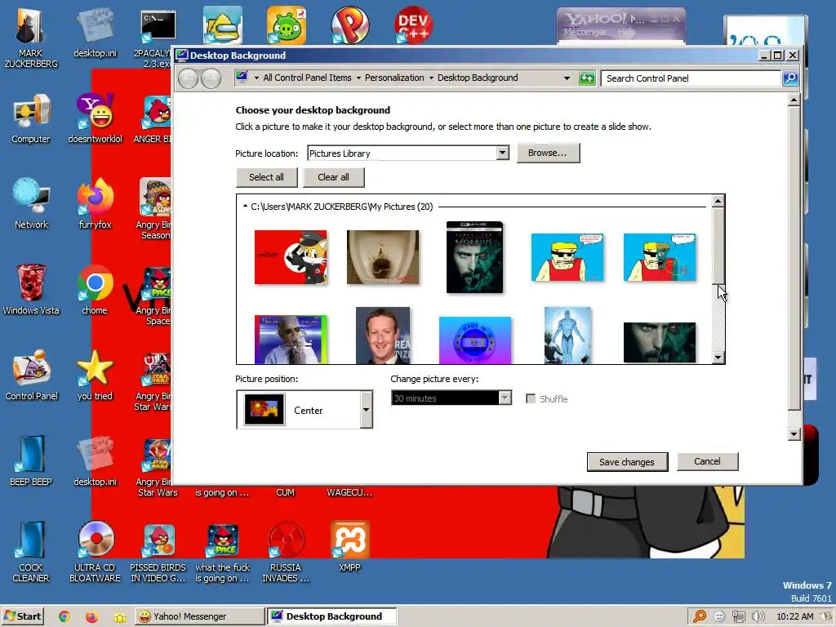Open the doesntworklol Yahoo icon

95,118
